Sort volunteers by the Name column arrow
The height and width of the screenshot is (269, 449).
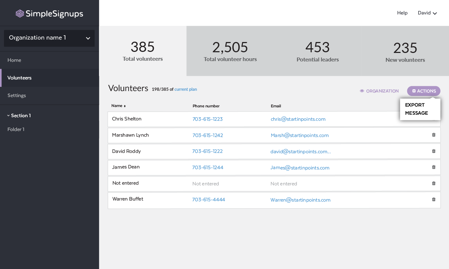[124, 106]
